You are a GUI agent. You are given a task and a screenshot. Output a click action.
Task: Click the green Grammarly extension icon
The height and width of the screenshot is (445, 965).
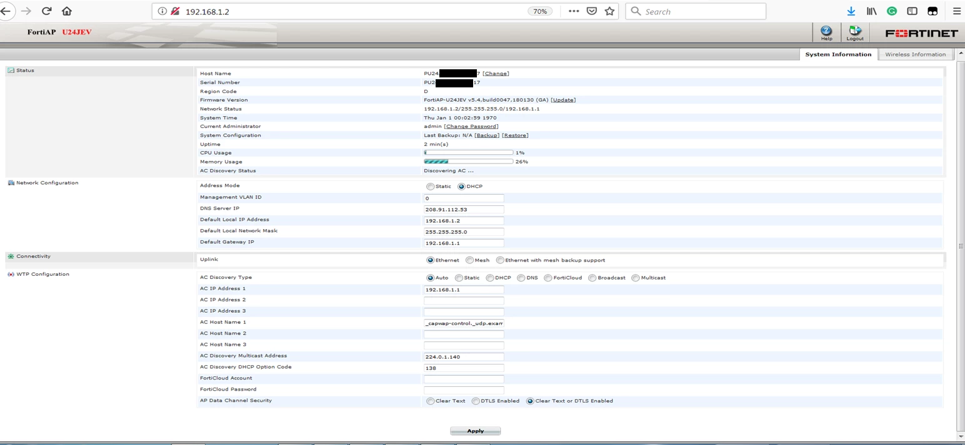click(x=892, y=11)
